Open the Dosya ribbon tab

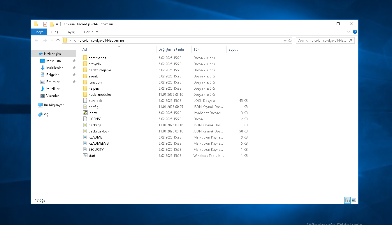(x=39, y=32)
